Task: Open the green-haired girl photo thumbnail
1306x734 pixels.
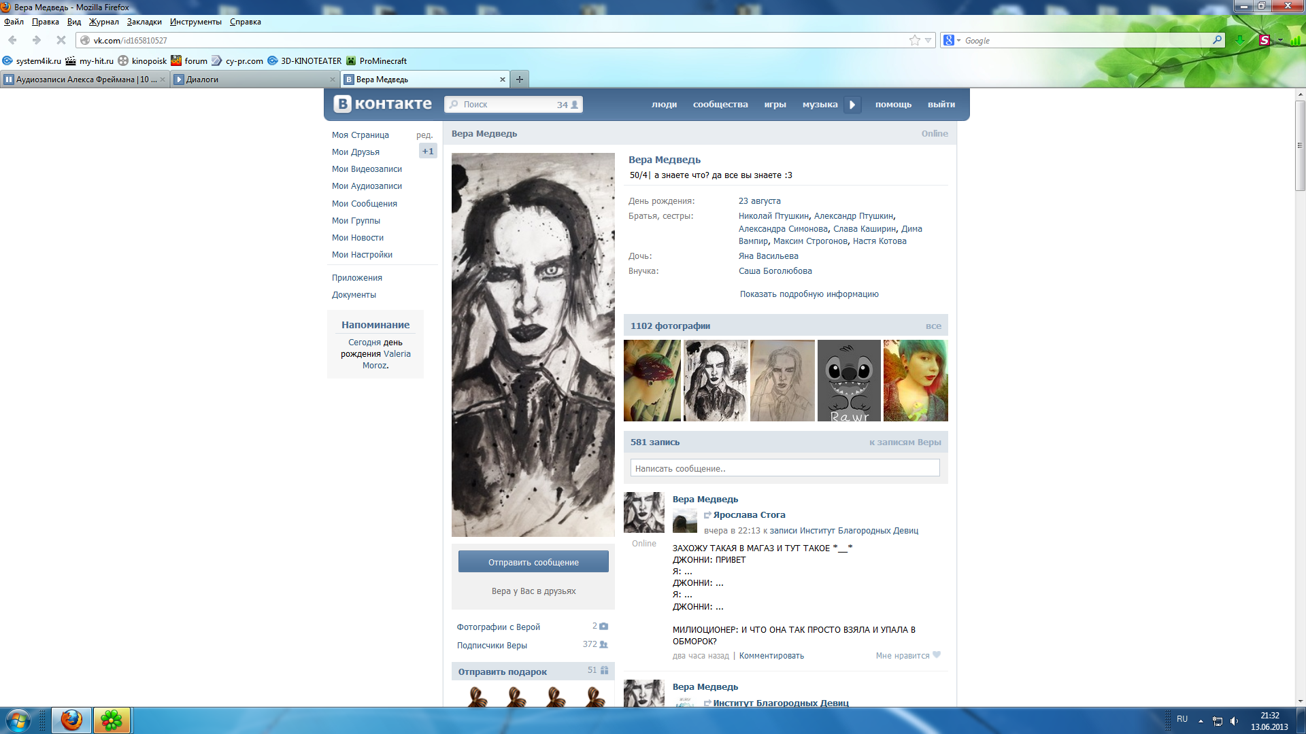Action: point(916,381)
